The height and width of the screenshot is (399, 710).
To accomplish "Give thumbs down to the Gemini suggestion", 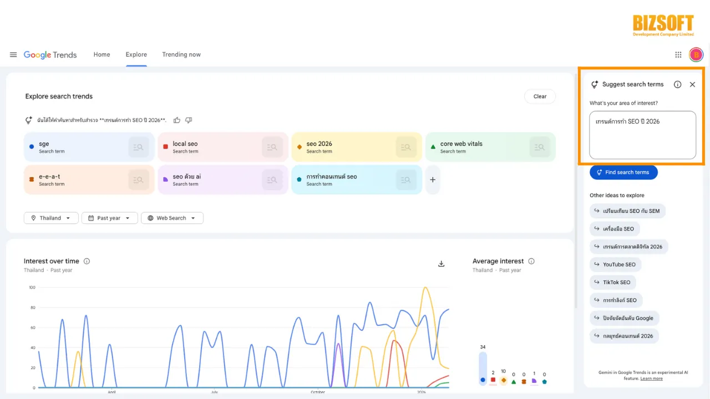I will 189,120.
